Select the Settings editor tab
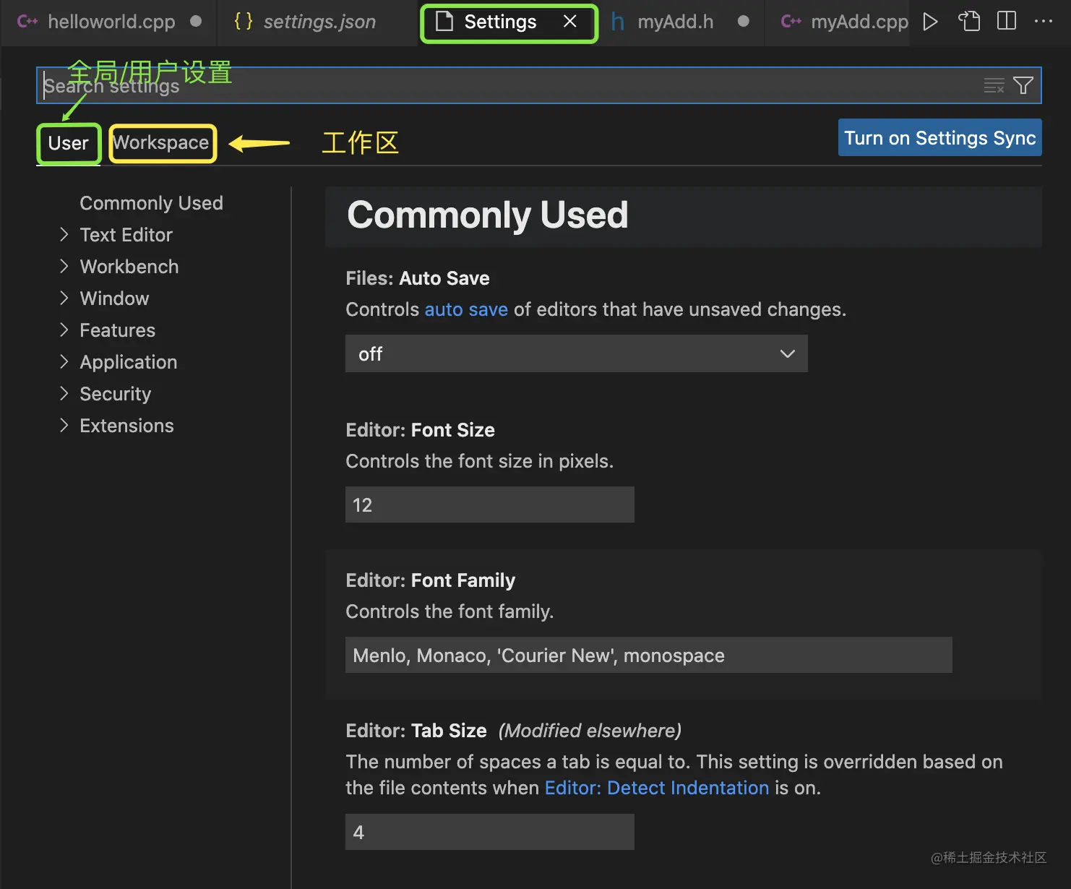 coord(509,22)
